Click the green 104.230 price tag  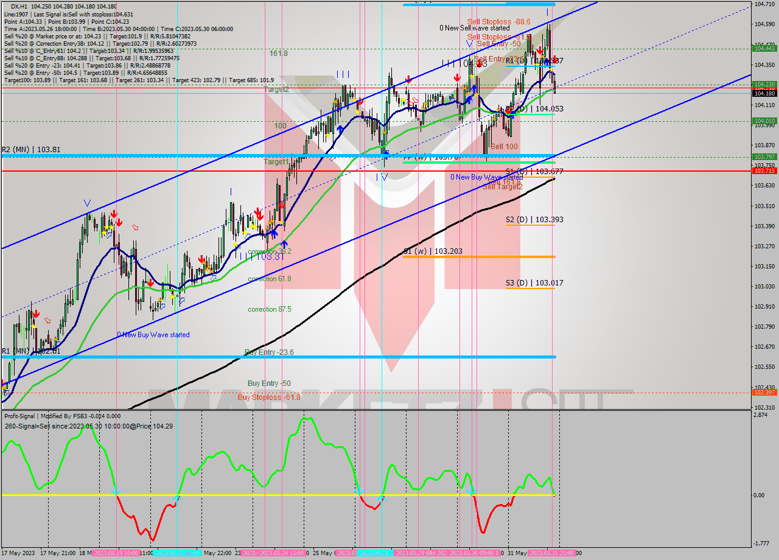click(764, 85)
